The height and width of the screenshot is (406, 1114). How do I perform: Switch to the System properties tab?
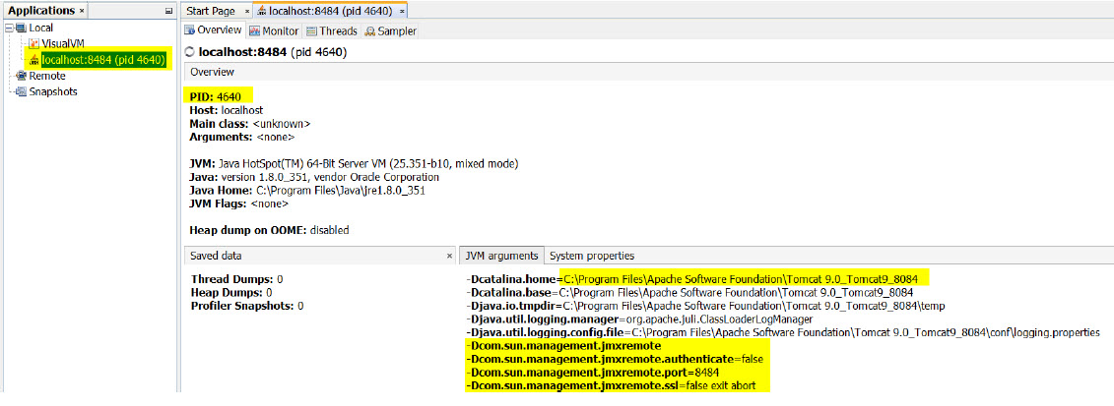click(x=592, y=256)
